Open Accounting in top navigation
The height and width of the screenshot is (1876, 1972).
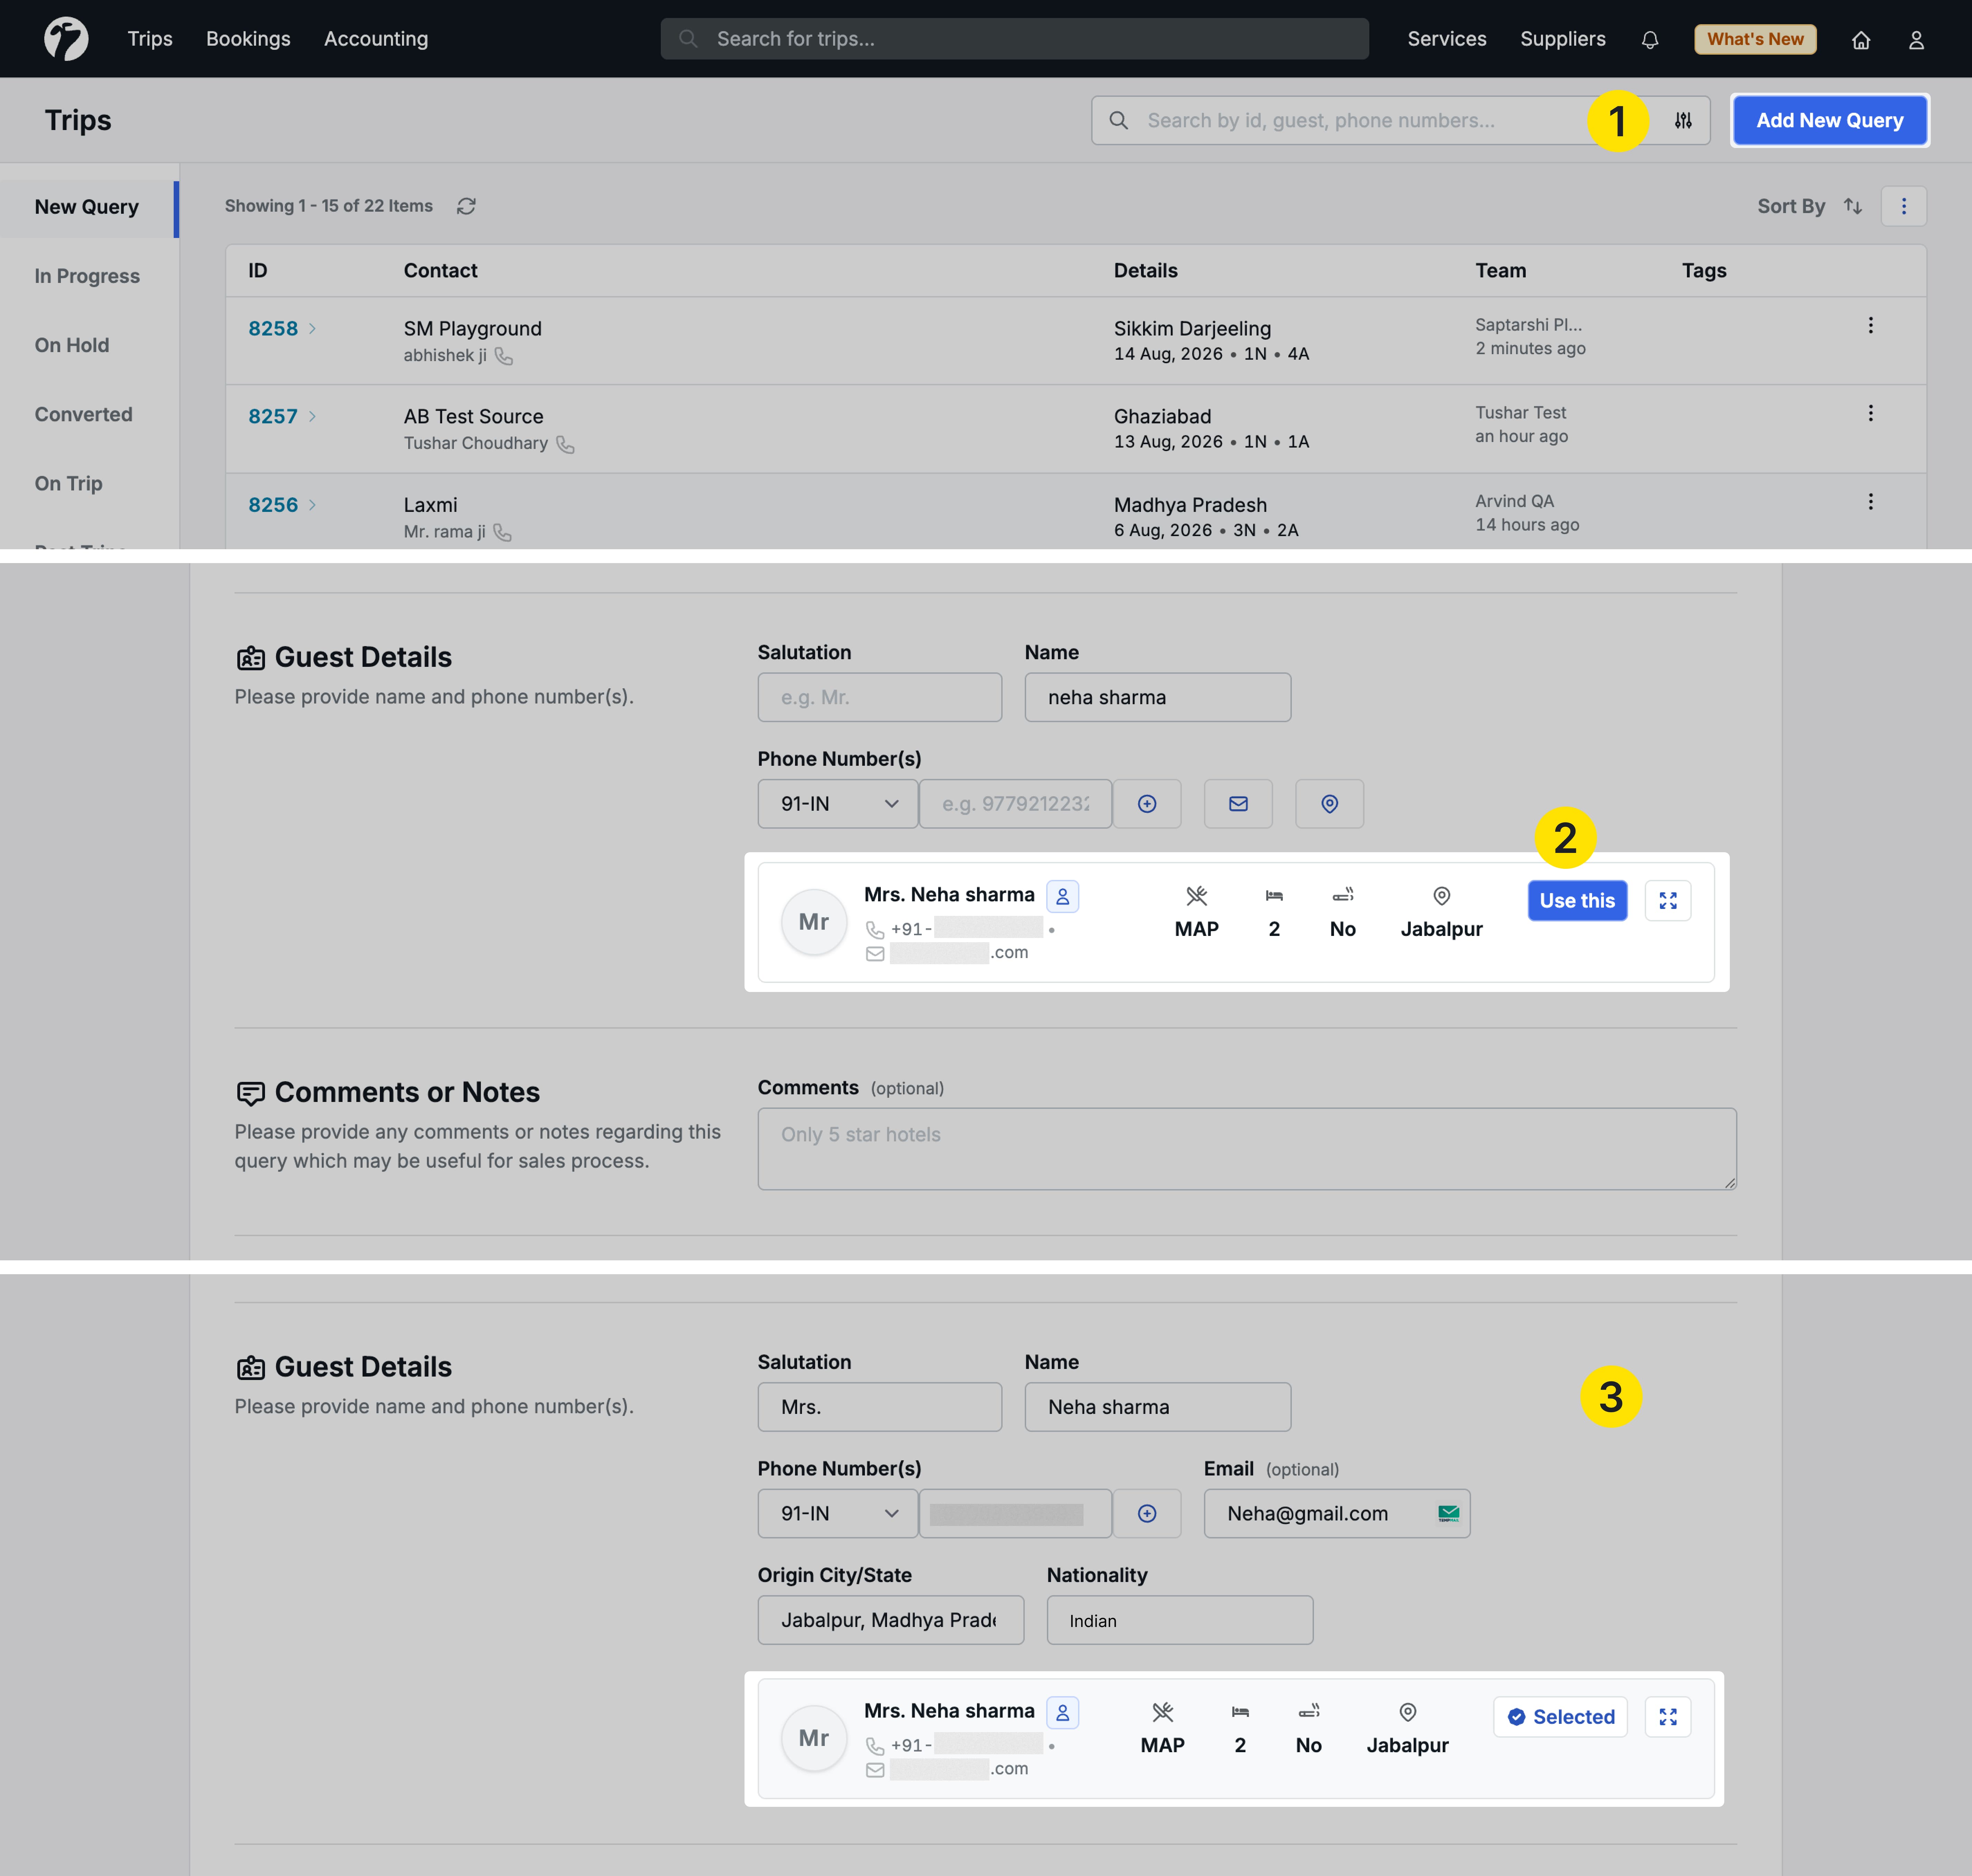coord(376,39)
